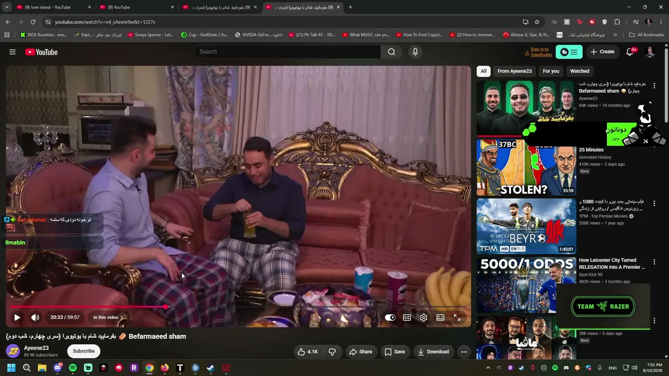Image resolution: width=669 pixels, height=376 pixels.
Task: Seek on the video progress bar
Action: pos(238,307)
